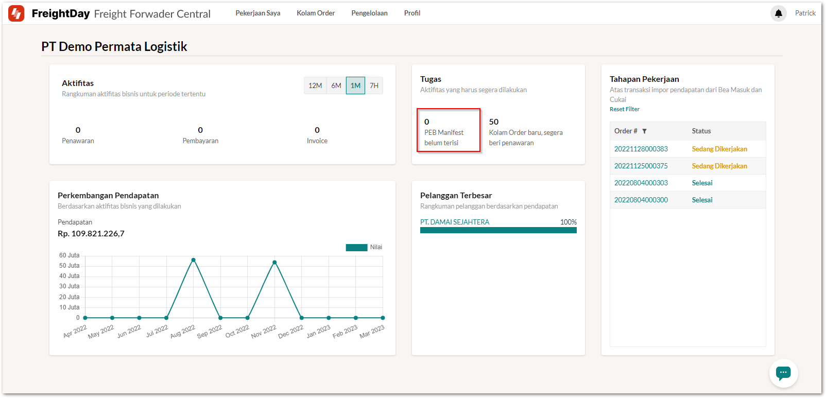Toggle the Nilai legend color box
This screenshot has width=826, height=398.
(356, 248)
